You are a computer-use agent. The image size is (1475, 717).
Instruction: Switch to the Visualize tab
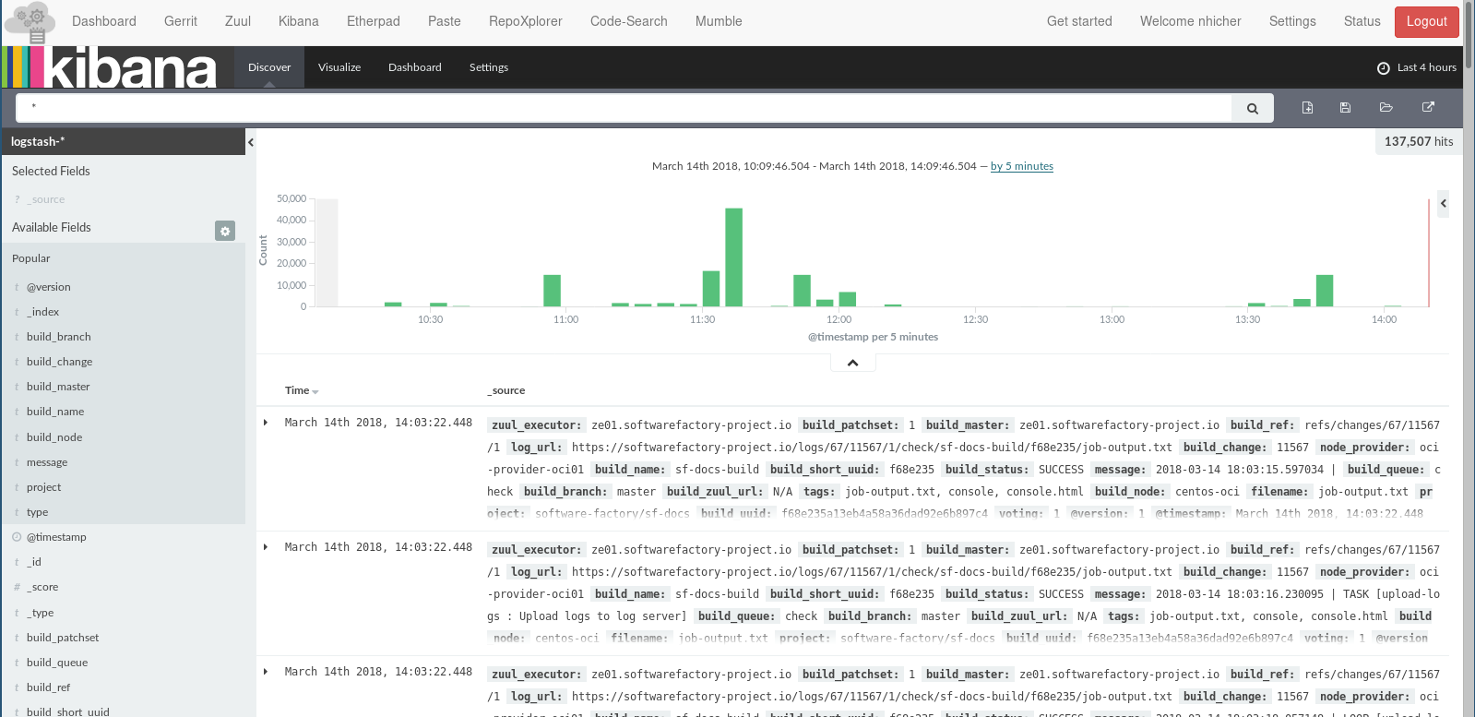339,67
